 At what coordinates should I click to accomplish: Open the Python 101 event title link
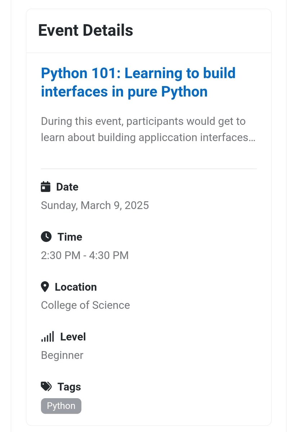tap(138, 82)
